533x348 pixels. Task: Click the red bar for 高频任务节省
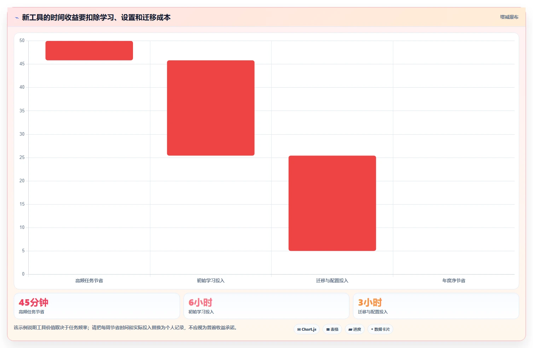click(89, 51)
